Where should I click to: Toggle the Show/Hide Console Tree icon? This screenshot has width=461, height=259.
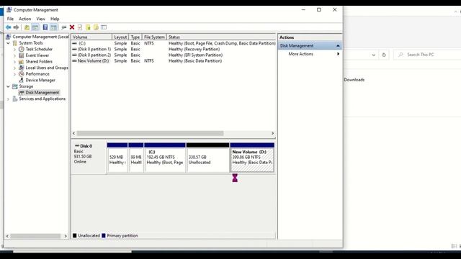35,27
